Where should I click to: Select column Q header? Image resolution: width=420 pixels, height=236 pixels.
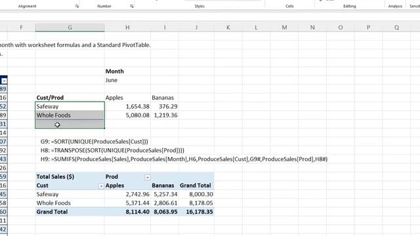pos(396,28)
